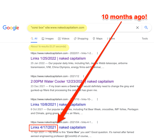Click the URL breadcrumb ending 2021/04 › links-4-1...

[x=62, y=122]
